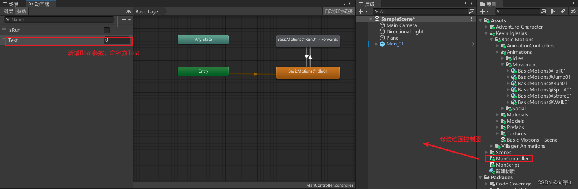Click the blue Man_01 prefab cube icon
Screen dimensions: 578x189
click(382, 44)
